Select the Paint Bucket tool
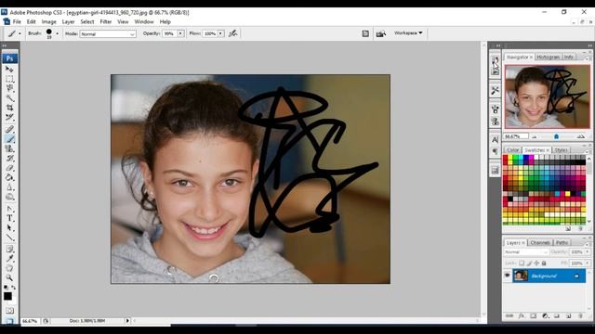 (x=9, y=177)
